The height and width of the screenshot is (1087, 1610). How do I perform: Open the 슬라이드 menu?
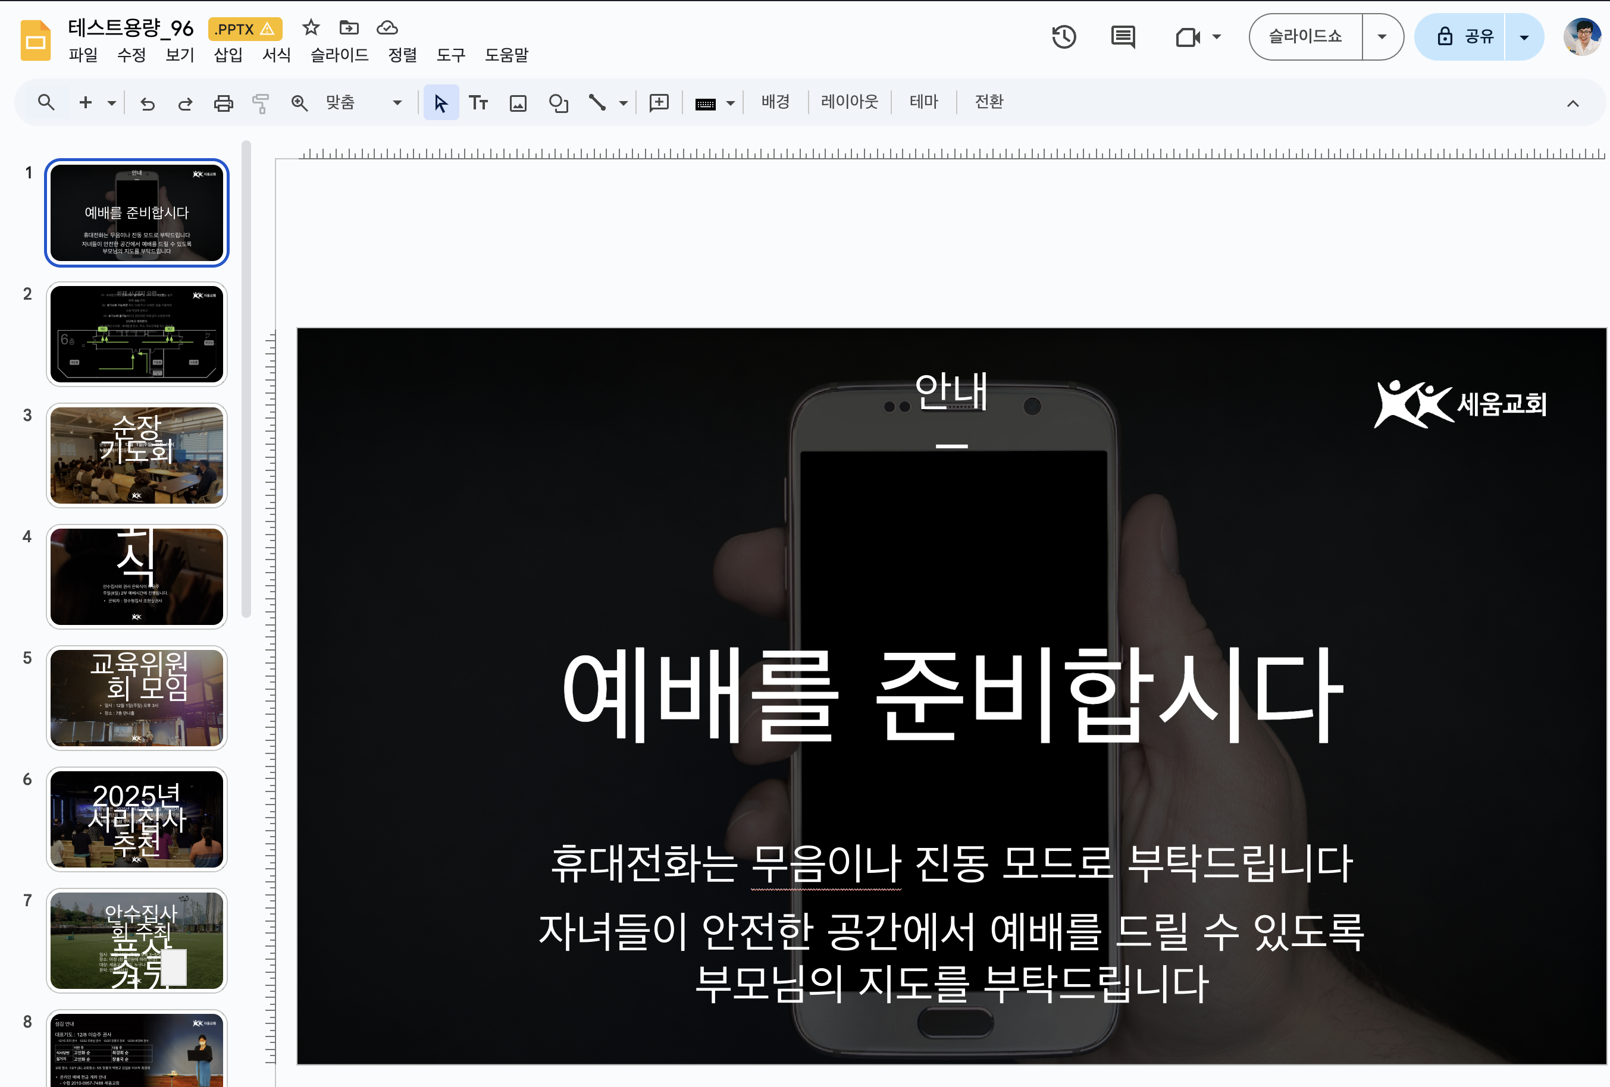coord(339,55)
